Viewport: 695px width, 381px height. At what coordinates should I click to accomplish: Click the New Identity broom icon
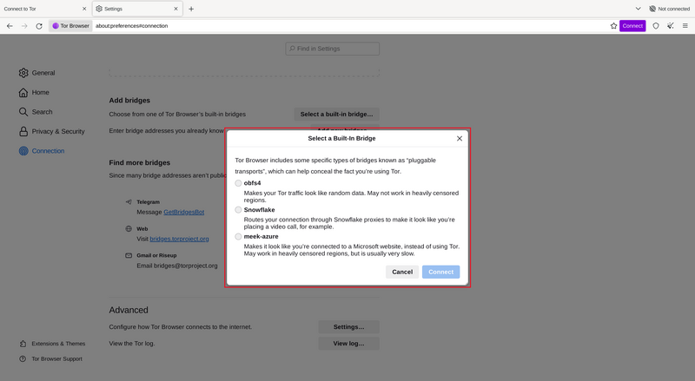(x=670, y=26)
